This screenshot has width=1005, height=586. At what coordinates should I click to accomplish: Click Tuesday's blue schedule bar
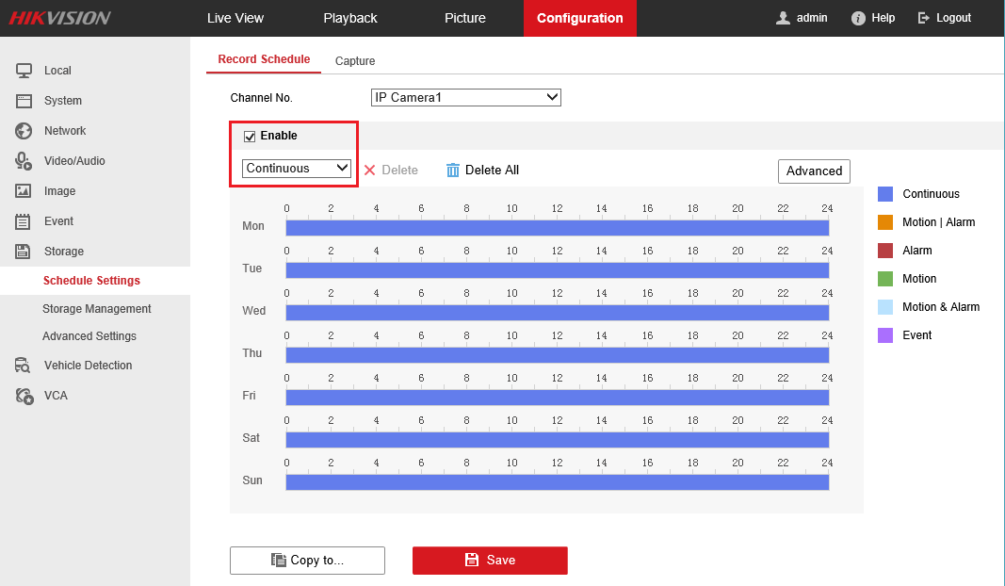click(x=557, y=270)
